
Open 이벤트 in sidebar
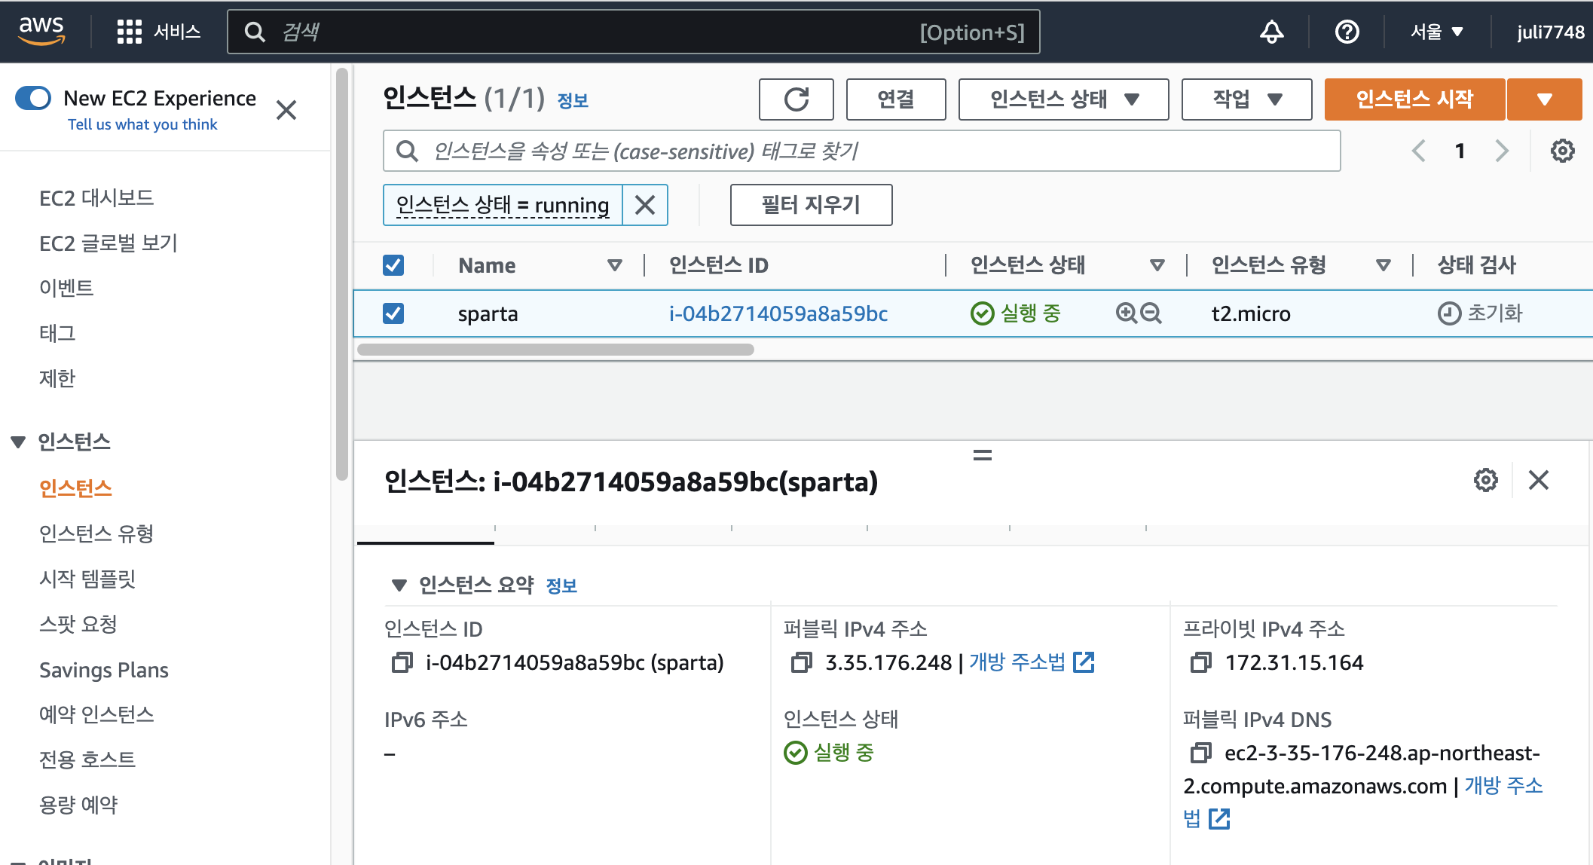(x=66, y=288)
